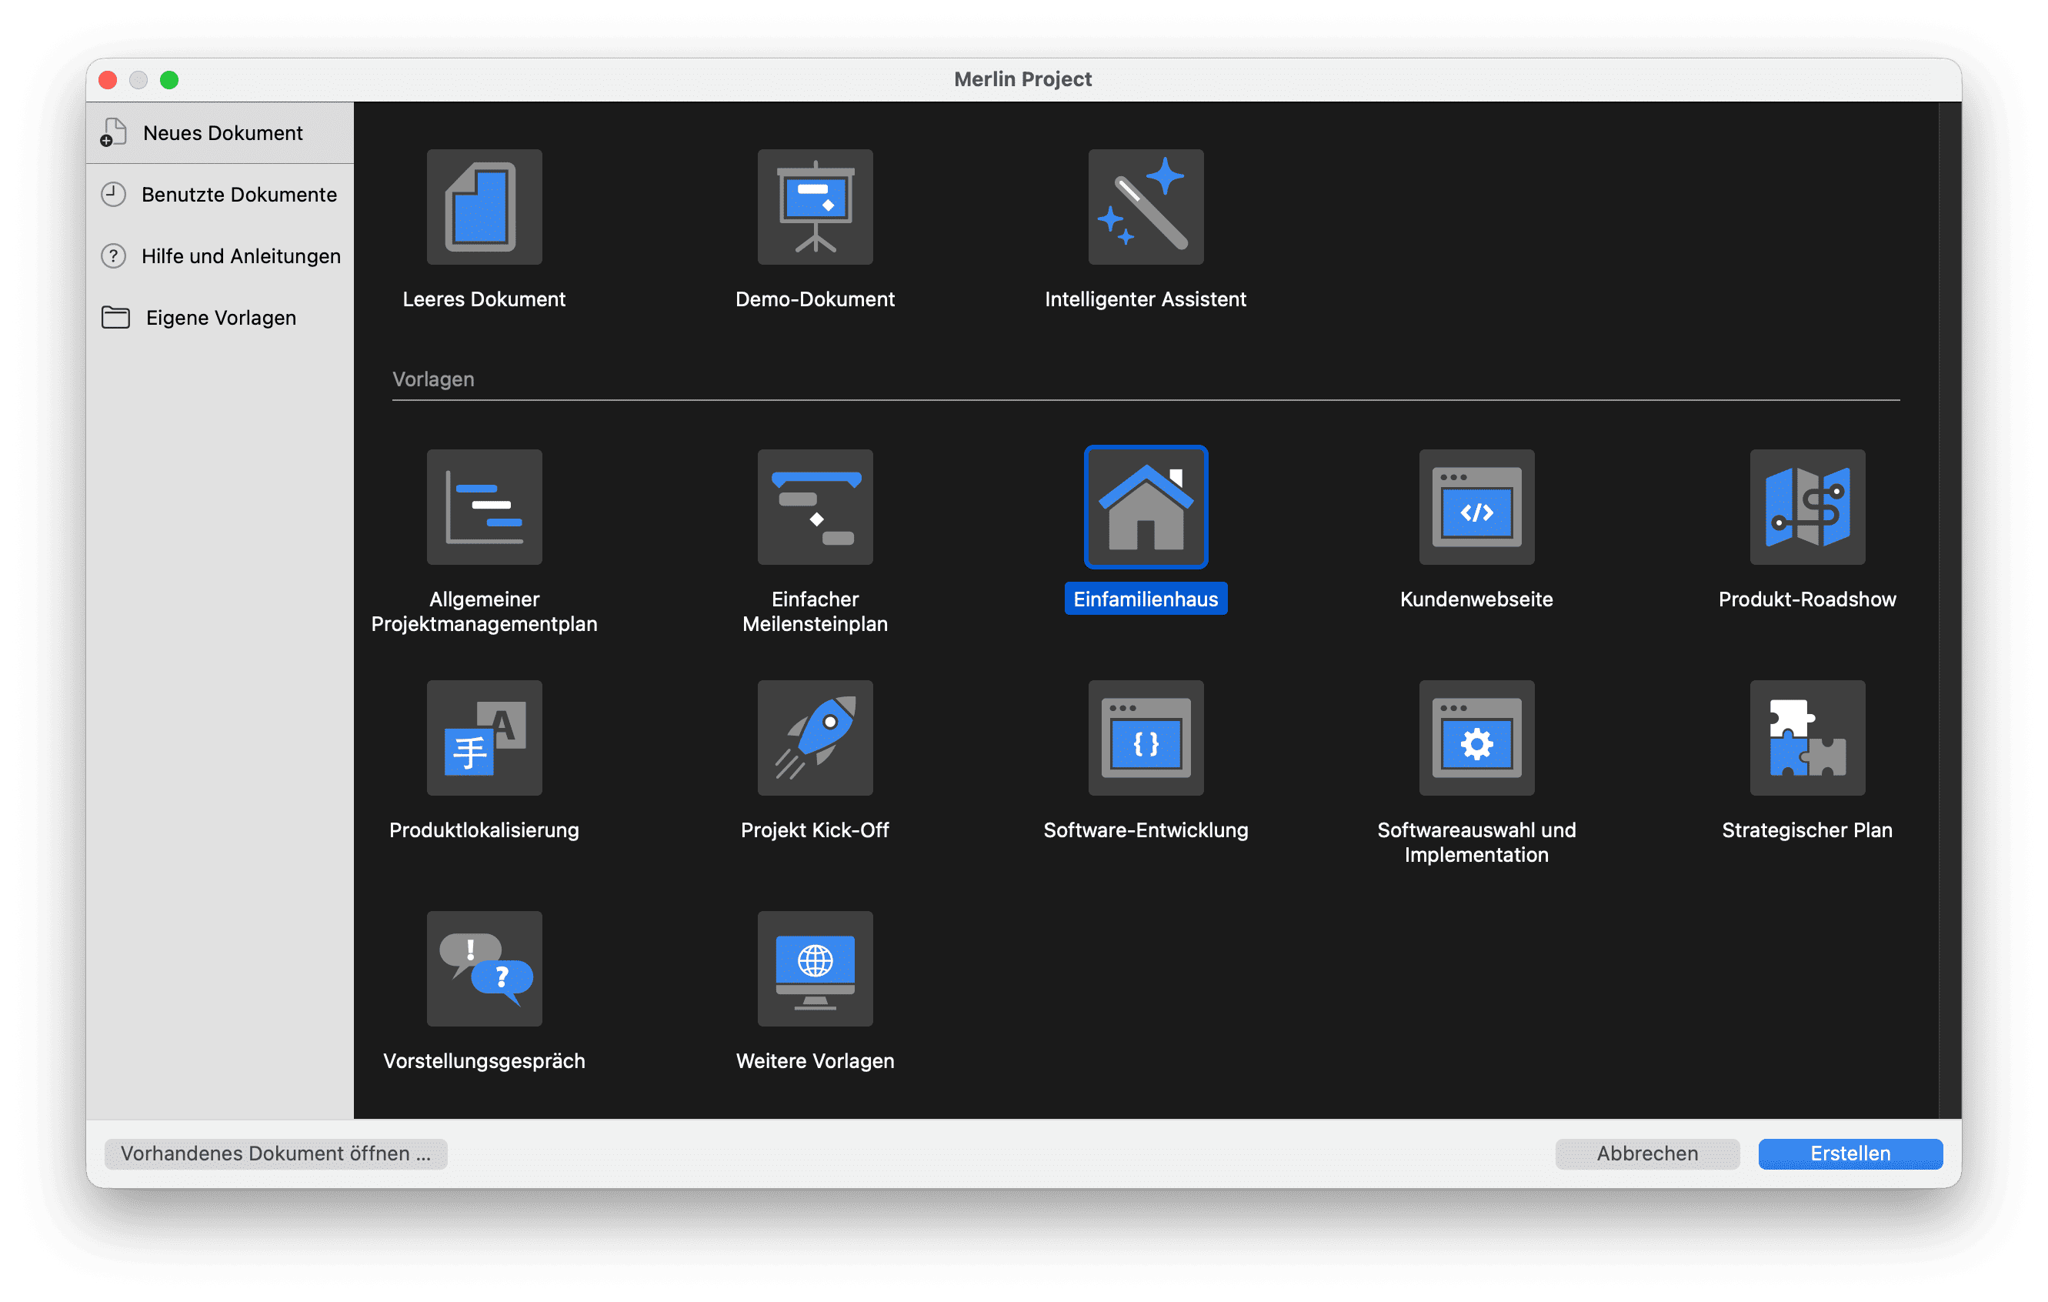
Task: Click the folder icon for Eigene Vorlagen
Action: coord(115,317)
